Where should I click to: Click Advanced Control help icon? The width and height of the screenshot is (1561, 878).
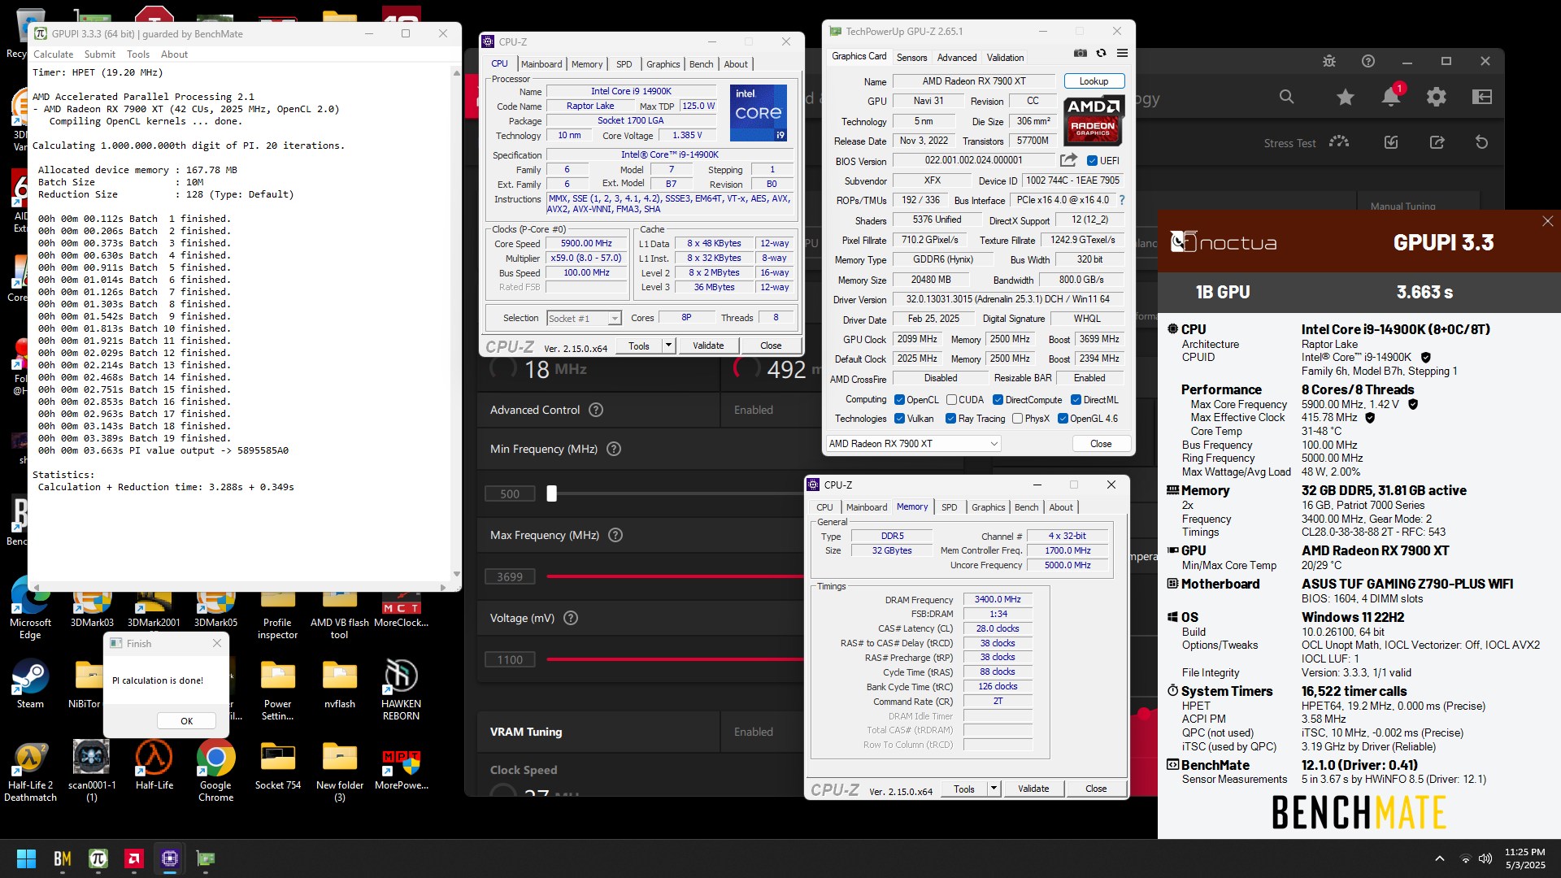pos(596,410)
